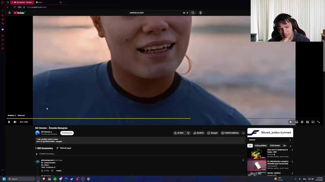Select the Visi filter chip
Image resolution: width=325 pixels, height=182 pixels.
(250, 146)
